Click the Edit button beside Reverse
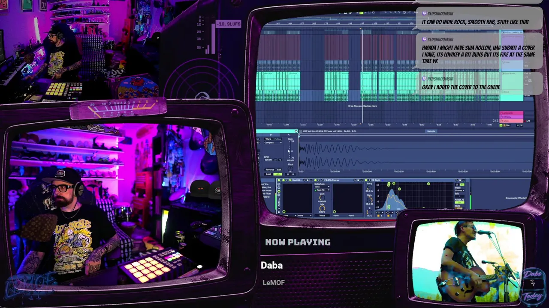This screenshot has height=308, width=549. click(279, 170)
